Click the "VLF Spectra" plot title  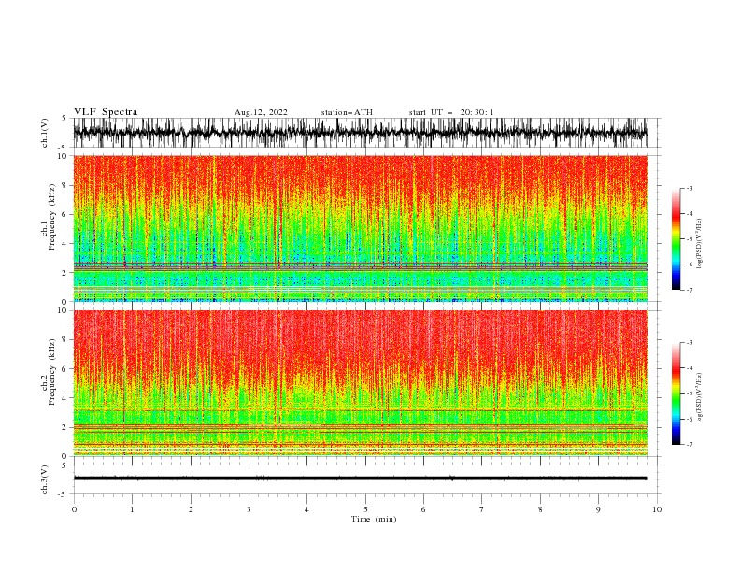tap(106, 112)
